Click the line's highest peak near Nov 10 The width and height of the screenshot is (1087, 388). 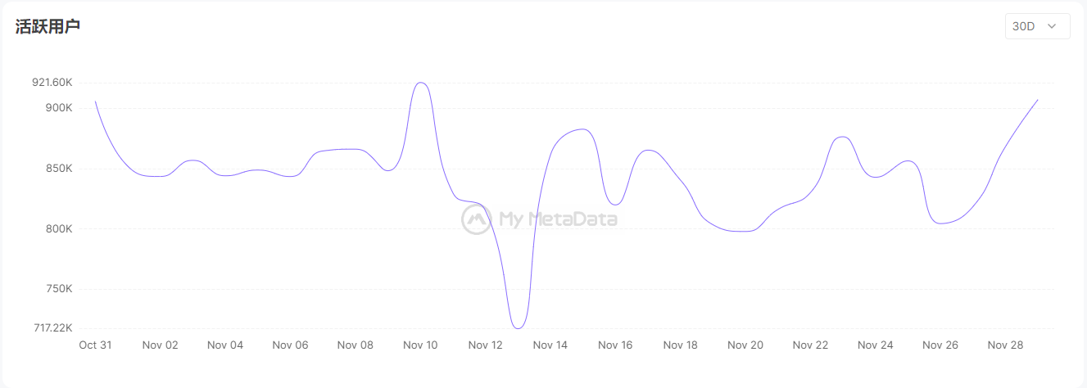[x=421, y=83]
